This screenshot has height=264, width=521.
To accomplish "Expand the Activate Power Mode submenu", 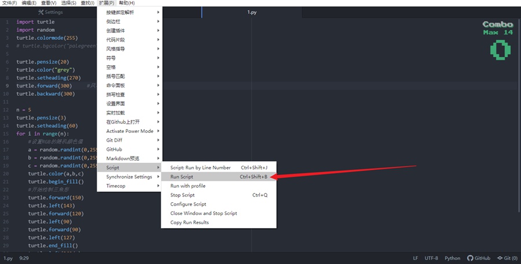I will click(x=158, y=131).
